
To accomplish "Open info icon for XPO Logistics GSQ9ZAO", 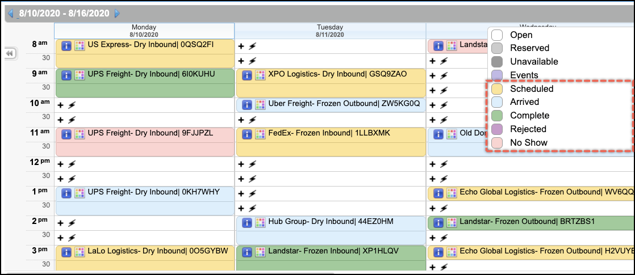I will pos(248,75).
